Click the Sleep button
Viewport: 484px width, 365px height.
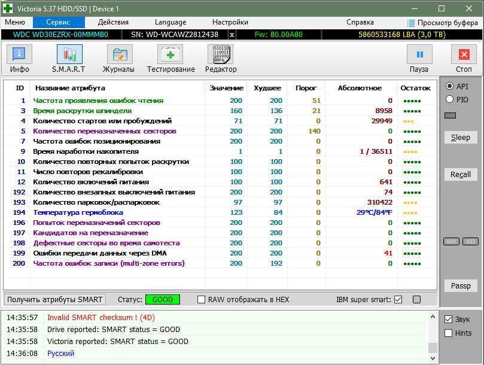[461, 138]
